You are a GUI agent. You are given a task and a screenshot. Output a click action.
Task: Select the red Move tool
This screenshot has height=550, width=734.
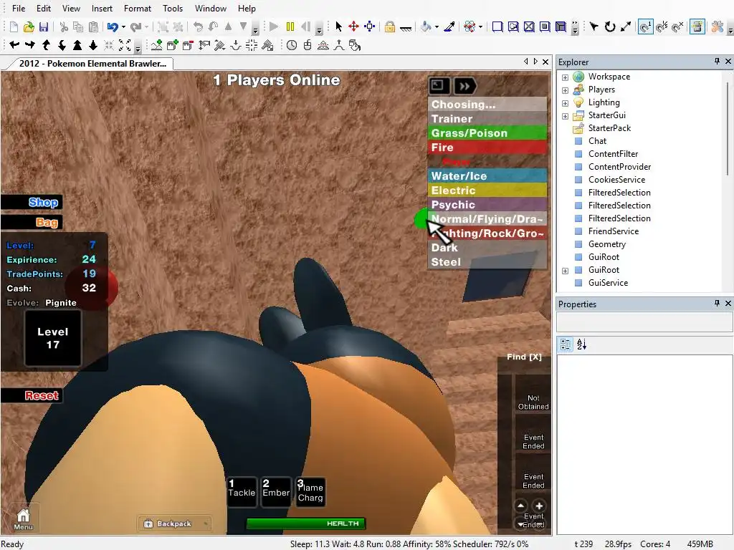354,26
